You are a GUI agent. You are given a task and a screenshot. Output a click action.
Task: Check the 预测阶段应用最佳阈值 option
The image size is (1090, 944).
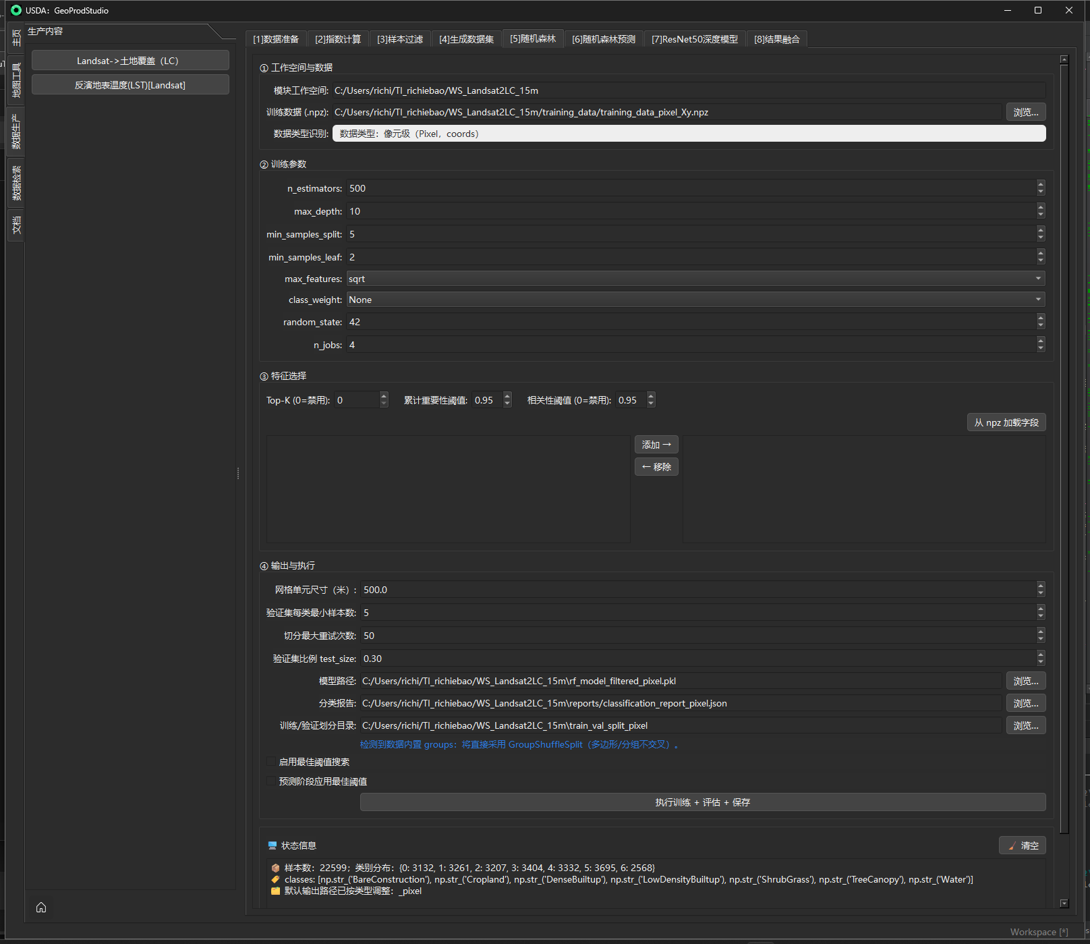point(271,781)
